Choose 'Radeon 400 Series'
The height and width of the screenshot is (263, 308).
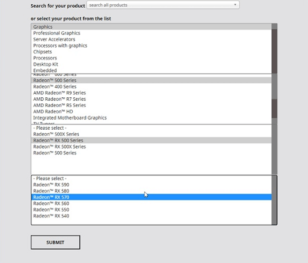coord(152,86)
